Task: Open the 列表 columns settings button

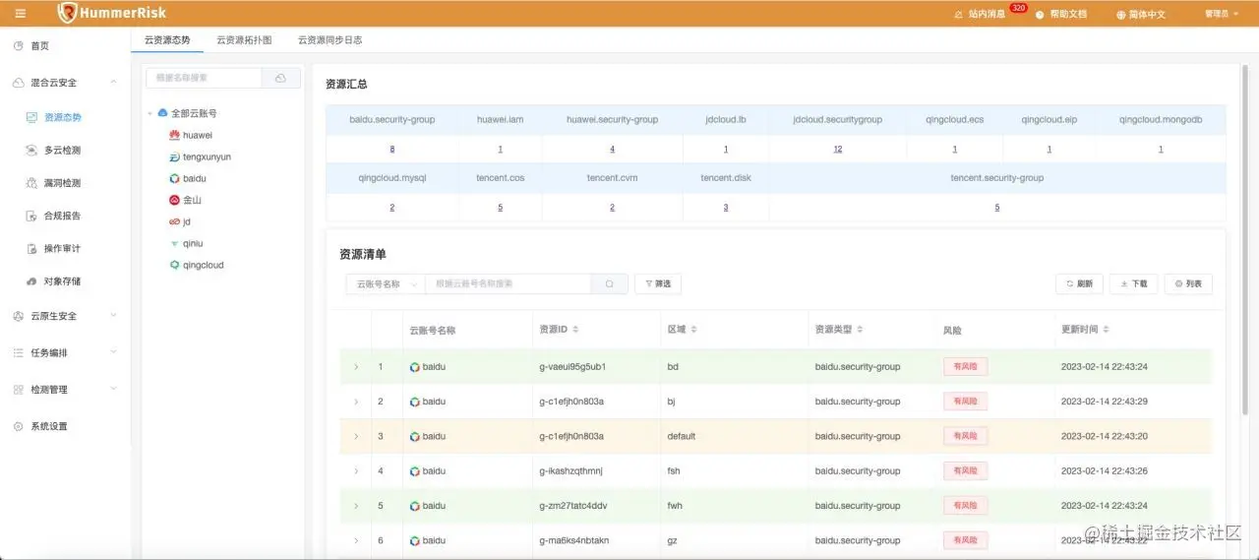Action: [1188, 283]
